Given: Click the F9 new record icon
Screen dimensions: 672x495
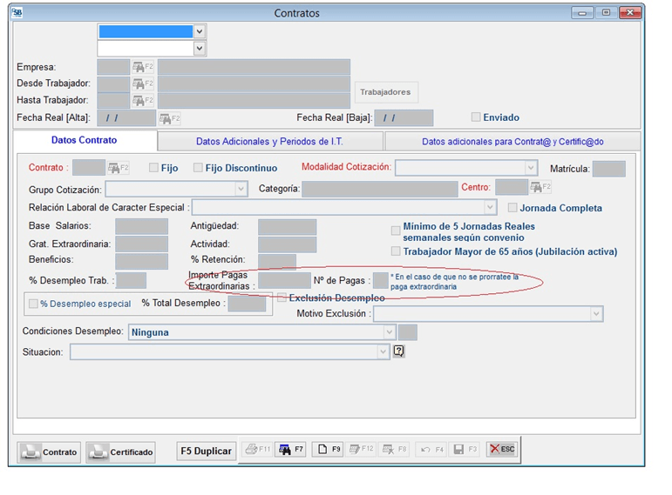Looking at the screenshot, I should pyautogui.click(x=328, y=450).
